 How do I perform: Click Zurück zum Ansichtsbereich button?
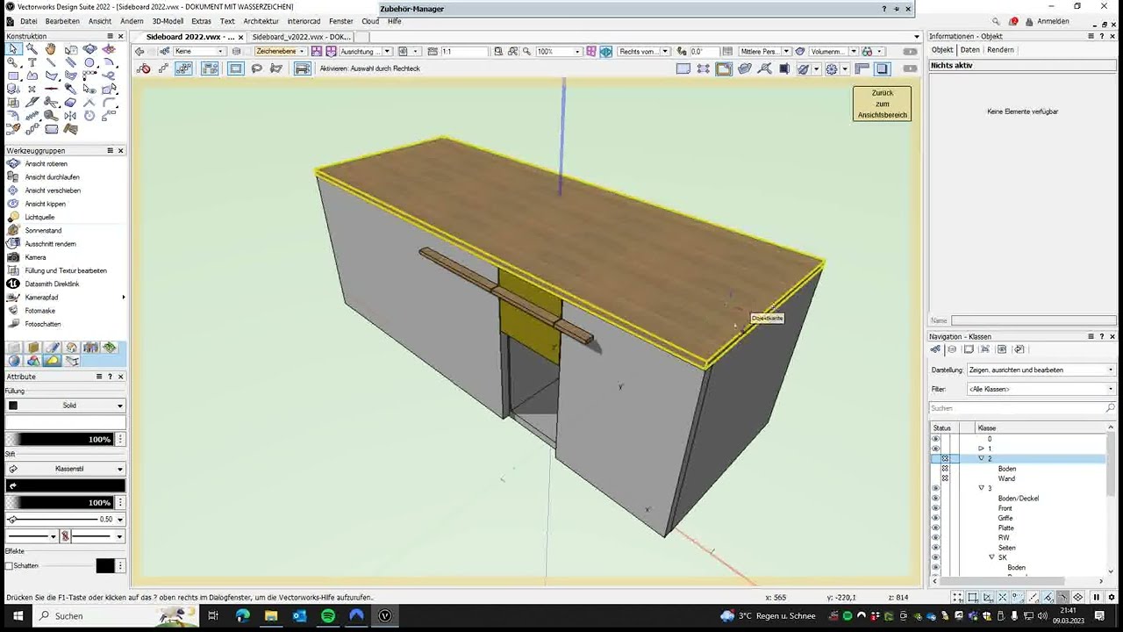pyautogui.click(x=882, y=104)
